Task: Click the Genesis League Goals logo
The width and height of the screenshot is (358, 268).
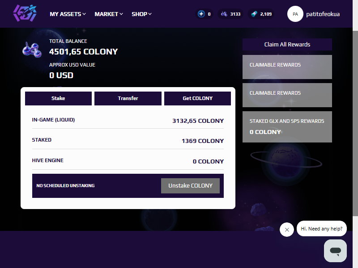Action: [x=25, y=13]
